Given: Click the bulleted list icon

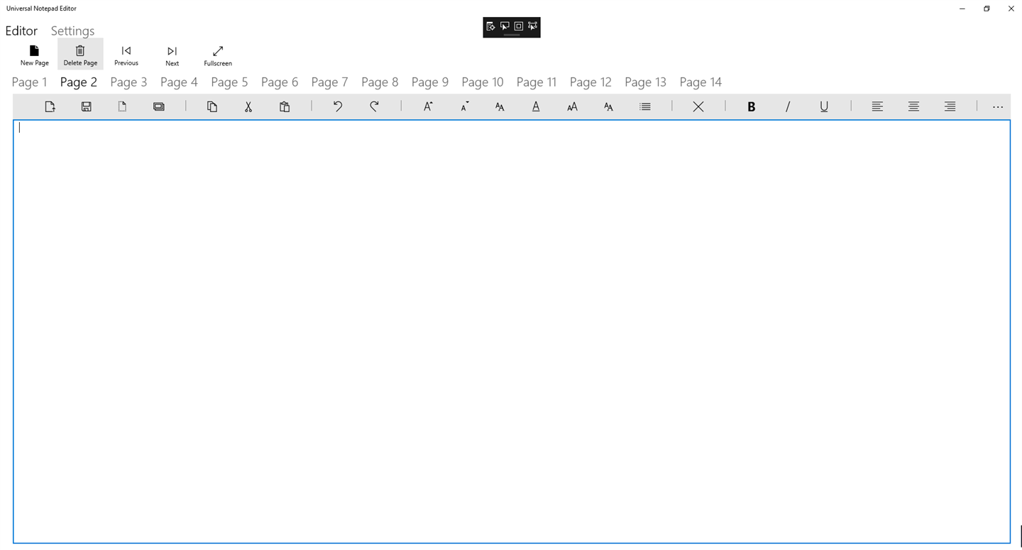Looking at the screenshot, I should 644,106.
